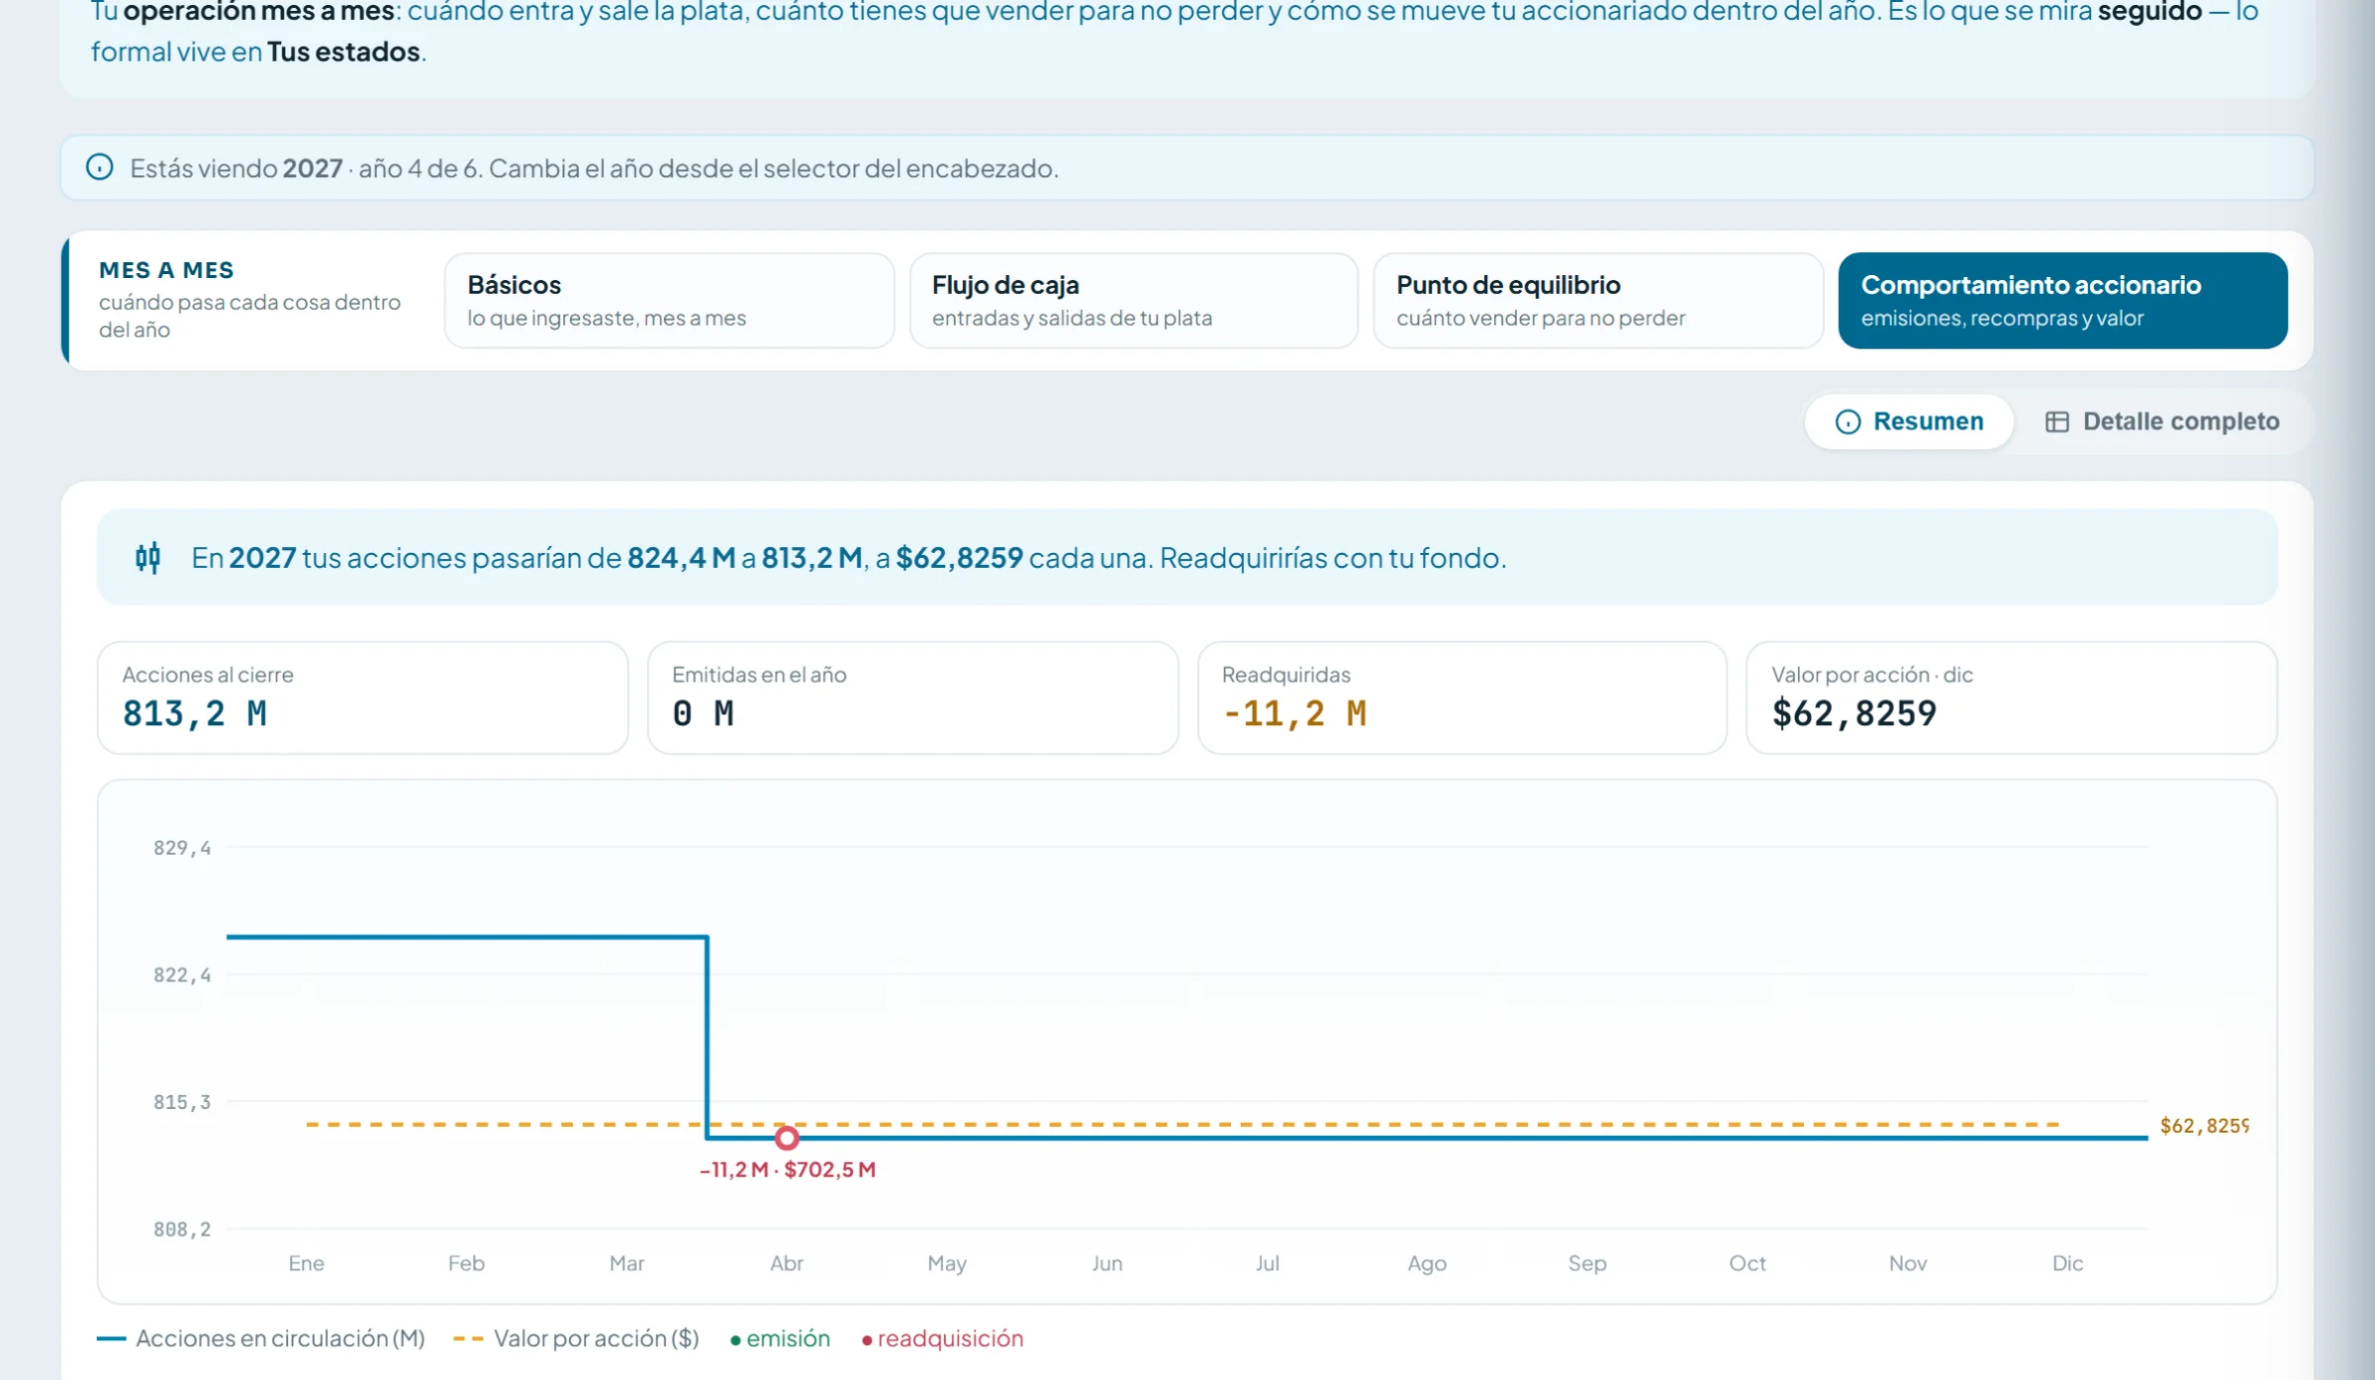The image size is (2375, 1380).
Task: Toggle the emisión legend item
Action: 780,1338
